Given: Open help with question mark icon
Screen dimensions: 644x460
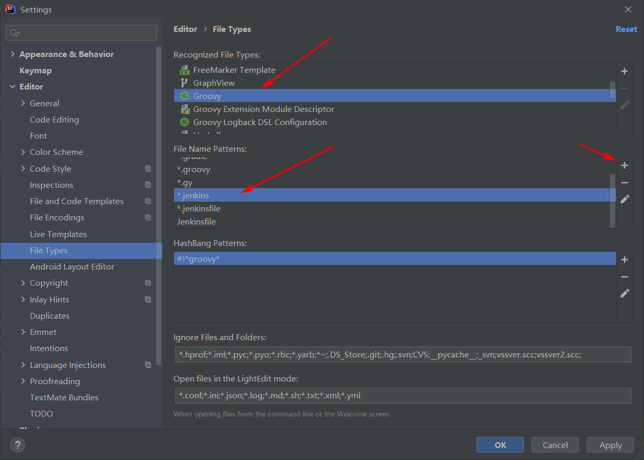Looking at the screenshot, I should click(x=17, y=445).
